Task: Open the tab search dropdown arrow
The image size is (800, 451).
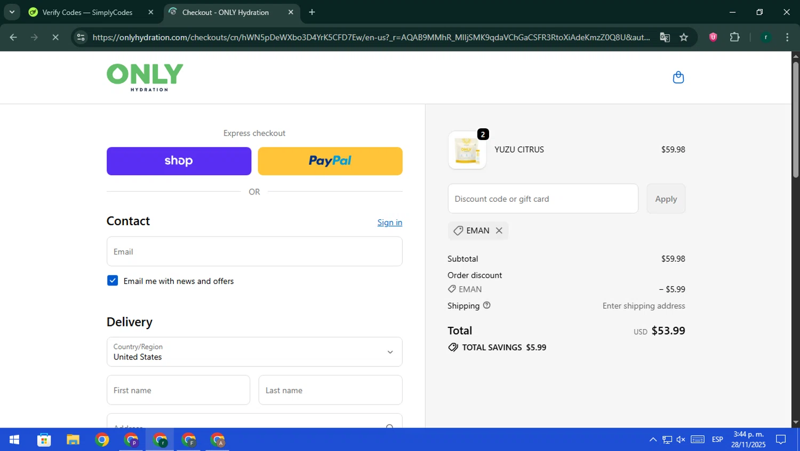Action: tap(12, 12)
